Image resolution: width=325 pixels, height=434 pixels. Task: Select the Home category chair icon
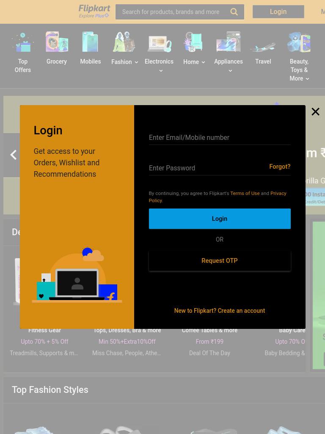coord(194,42)
